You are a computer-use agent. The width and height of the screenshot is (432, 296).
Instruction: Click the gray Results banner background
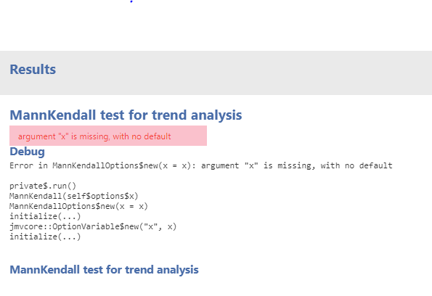pyautogui.click(x=248, y=73)
